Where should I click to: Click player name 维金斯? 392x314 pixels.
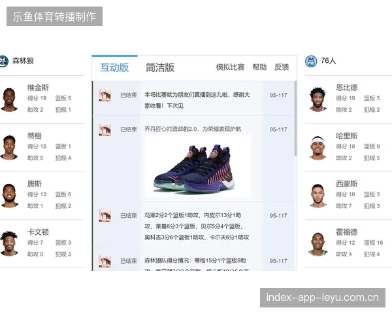point(38,88)
